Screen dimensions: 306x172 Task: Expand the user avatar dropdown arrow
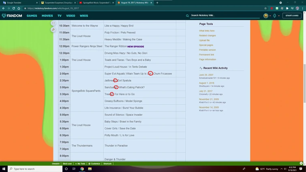point(270,16)
